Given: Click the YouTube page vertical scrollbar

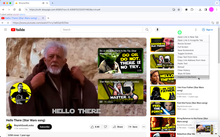Looking at the screenshot, I should tap(219, 45).
